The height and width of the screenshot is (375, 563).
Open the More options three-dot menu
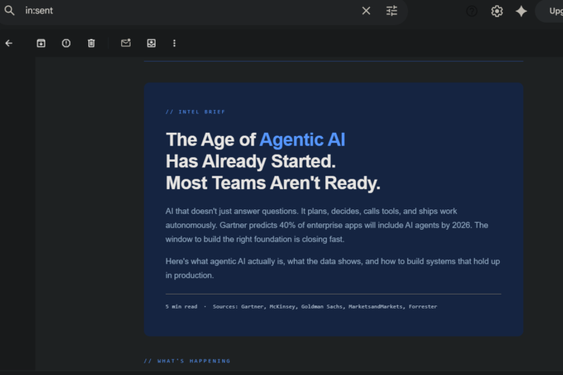pos(174,44)
